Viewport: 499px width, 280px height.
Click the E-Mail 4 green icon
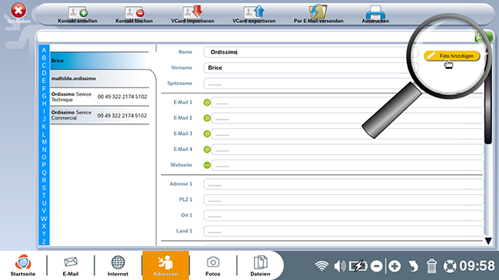tap(207, 150)
